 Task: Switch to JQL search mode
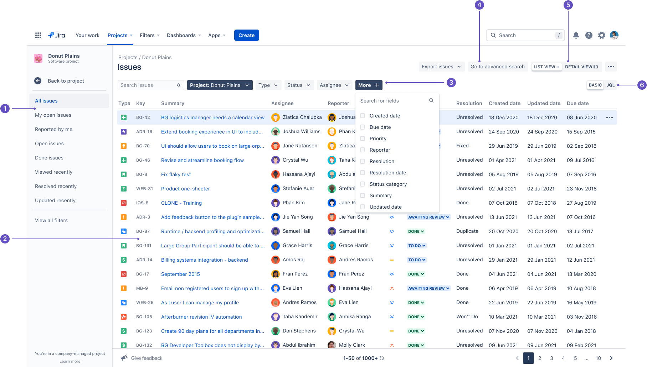pyautogui.click(x=611, y=85)
